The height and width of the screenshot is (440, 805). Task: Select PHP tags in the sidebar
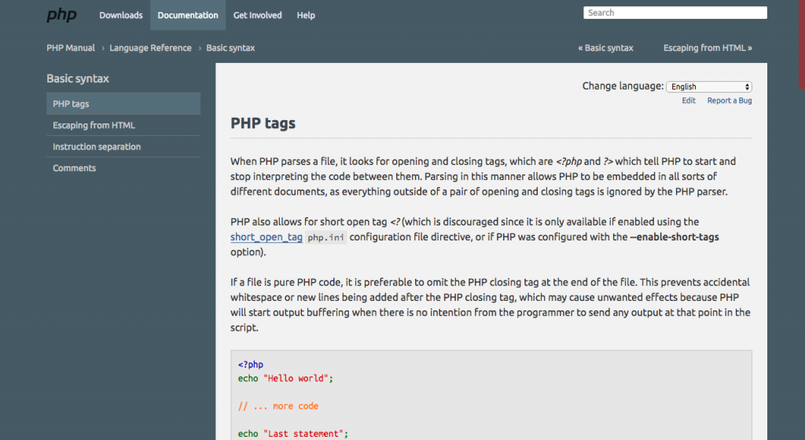[123, 104]
